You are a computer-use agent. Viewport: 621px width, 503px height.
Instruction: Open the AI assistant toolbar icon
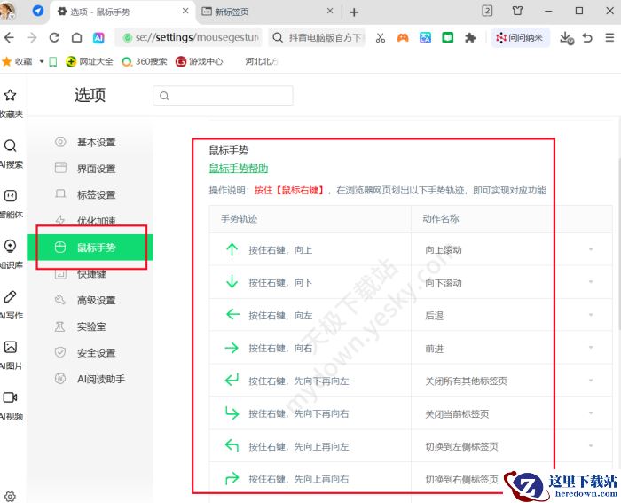pyautogui.click(x=98, y=37)
